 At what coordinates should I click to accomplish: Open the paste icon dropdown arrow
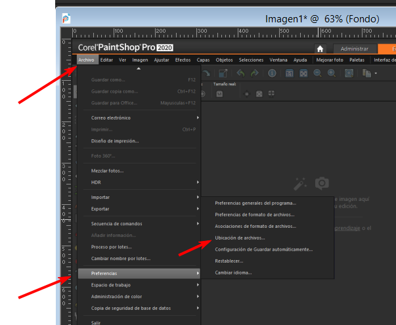click(376, 74)
